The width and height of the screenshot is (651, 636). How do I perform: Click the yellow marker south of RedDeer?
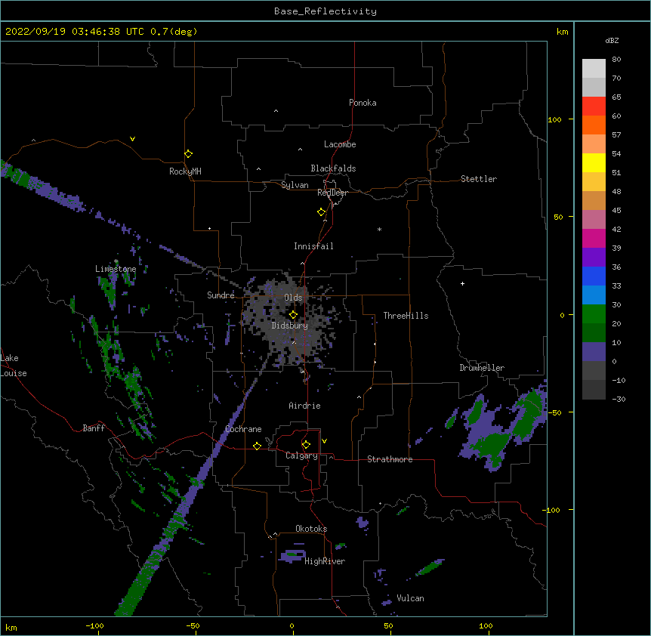[321, 212]
